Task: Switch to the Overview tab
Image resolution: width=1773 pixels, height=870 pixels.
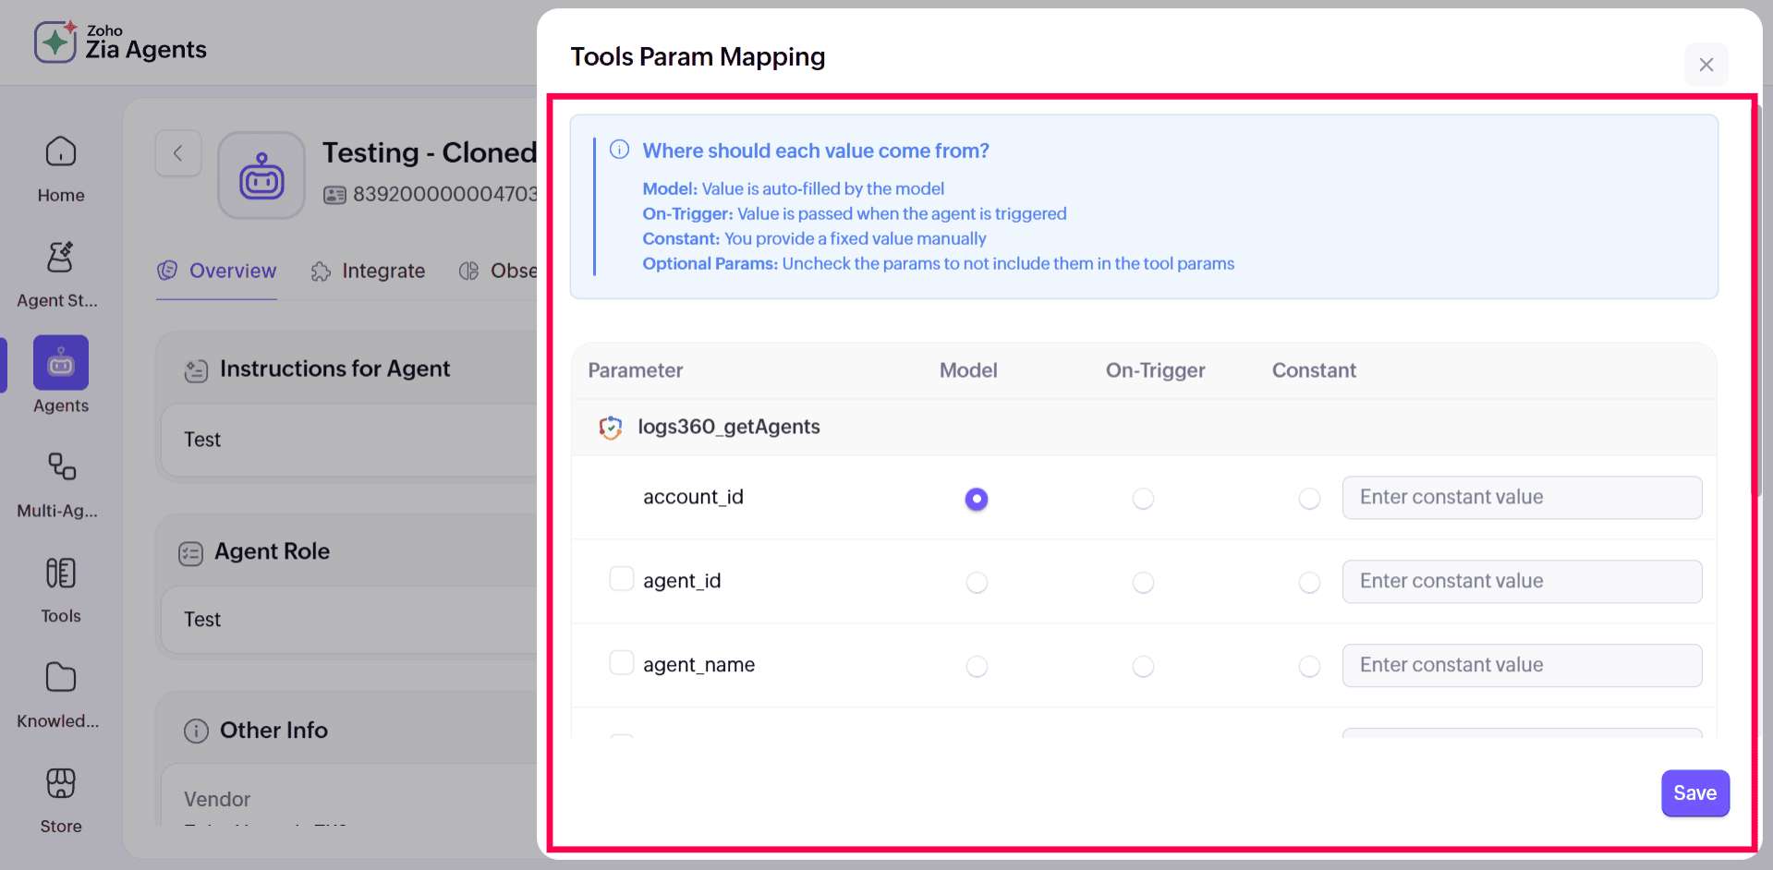Action: 216,271
